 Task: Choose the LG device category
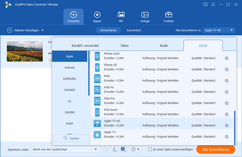pos(70,101)
